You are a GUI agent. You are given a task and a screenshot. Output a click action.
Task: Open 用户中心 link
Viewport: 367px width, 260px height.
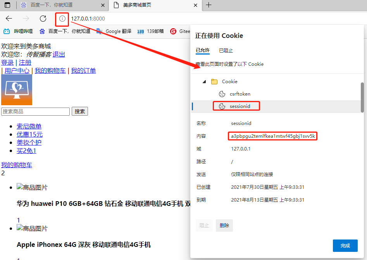point(17,71)
